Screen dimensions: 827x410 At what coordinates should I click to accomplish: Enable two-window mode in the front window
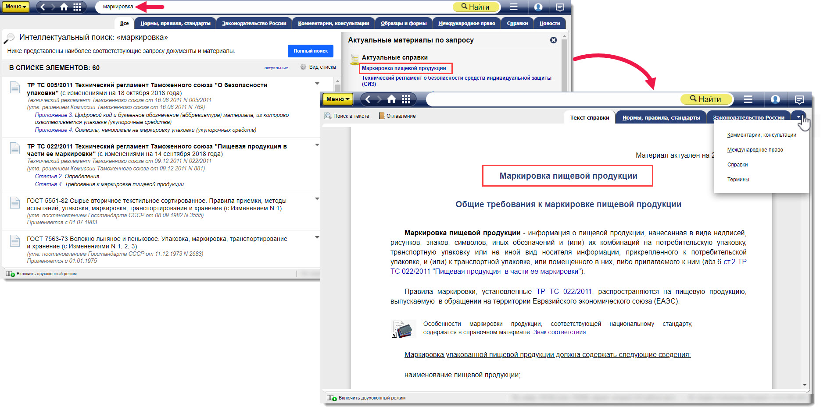pyautogui.click(x=366, y=398)
